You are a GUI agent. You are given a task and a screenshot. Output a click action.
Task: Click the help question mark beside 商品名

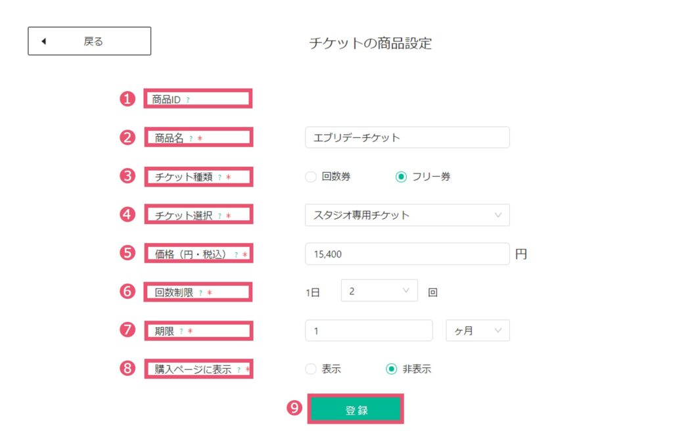coord(191,139)
